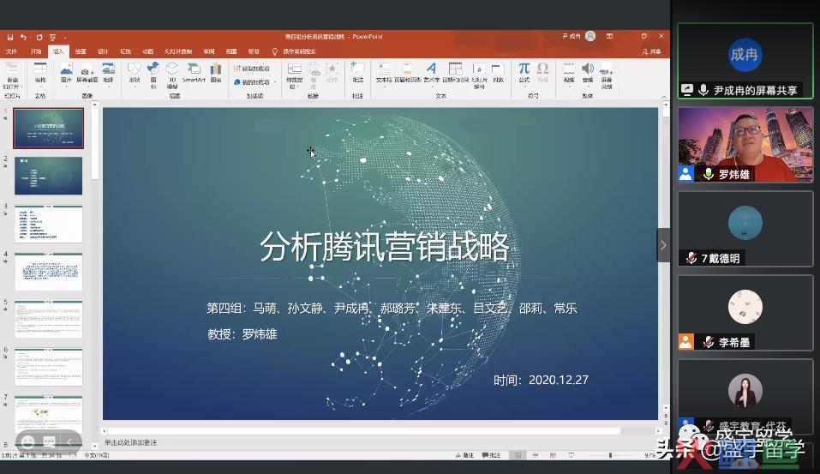The height and width of the screenshot is (474, 820).
Task: Click the notes area 单击此处添加备注
Action: click(131, 442)
